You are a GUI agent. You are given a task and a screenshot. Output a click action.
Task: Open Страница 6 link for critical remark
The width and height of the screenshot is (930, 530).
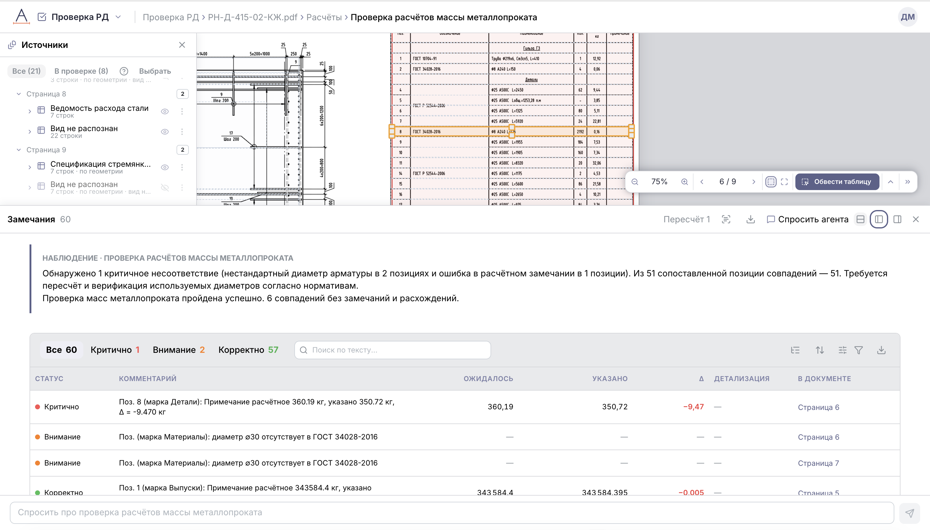pyautogui.click(x=818, y=407)
